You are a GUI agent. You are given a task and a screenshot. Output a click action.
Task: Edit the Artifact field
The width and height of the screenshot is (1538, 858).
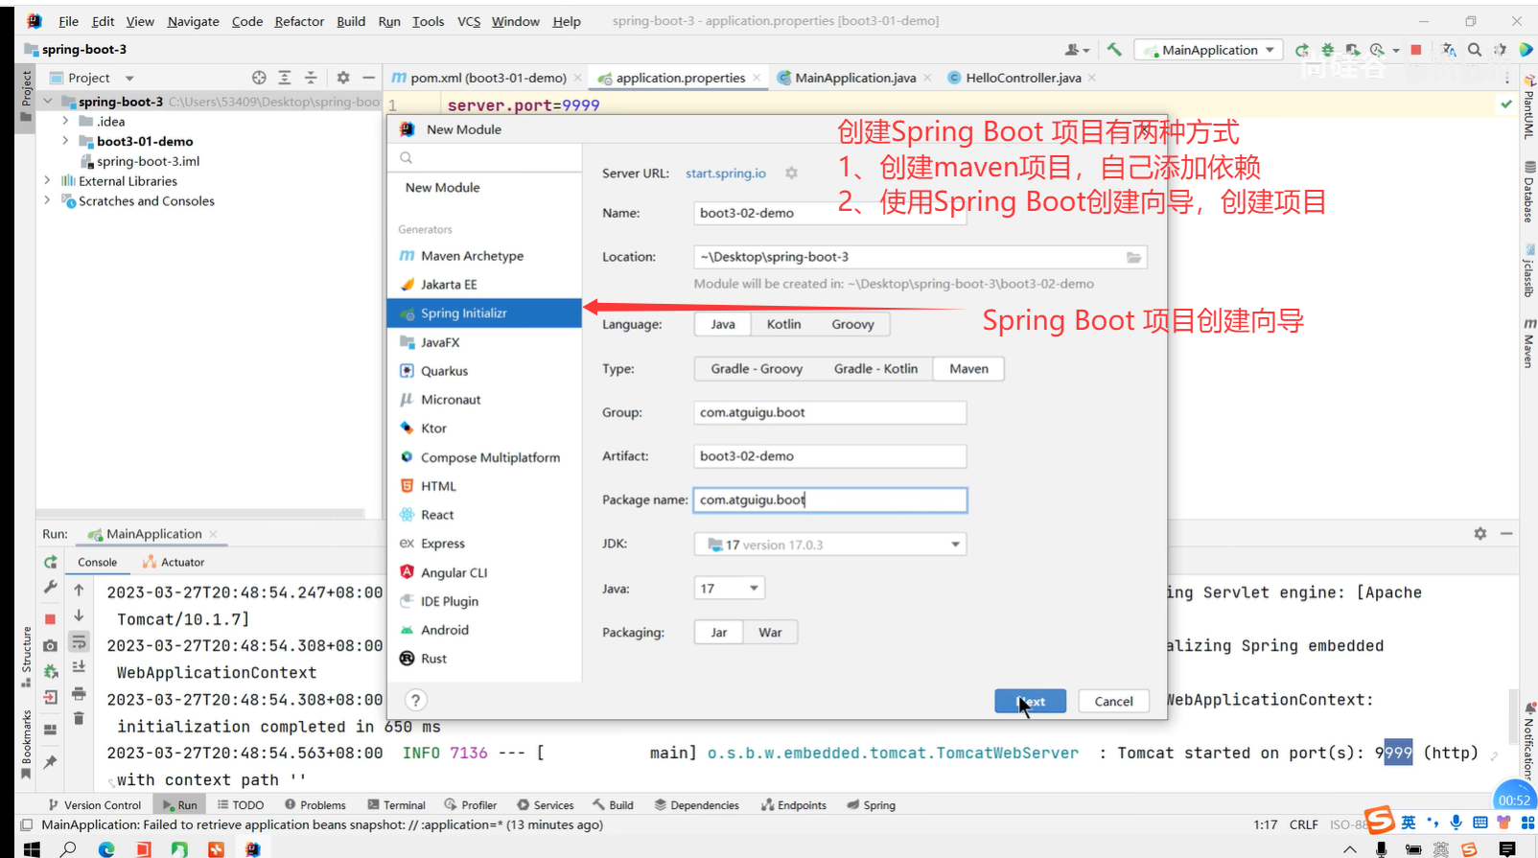pos(830,456)
